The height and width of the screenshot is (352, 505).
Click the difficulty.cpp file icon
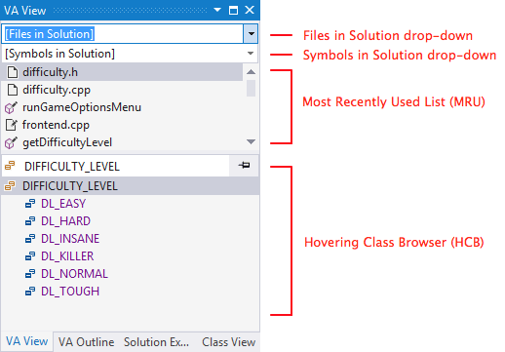pos(13,90)
